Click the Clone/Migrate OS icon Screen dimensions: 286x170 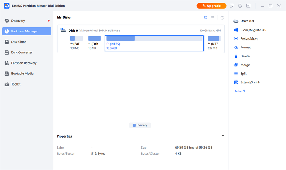[236, 30]
